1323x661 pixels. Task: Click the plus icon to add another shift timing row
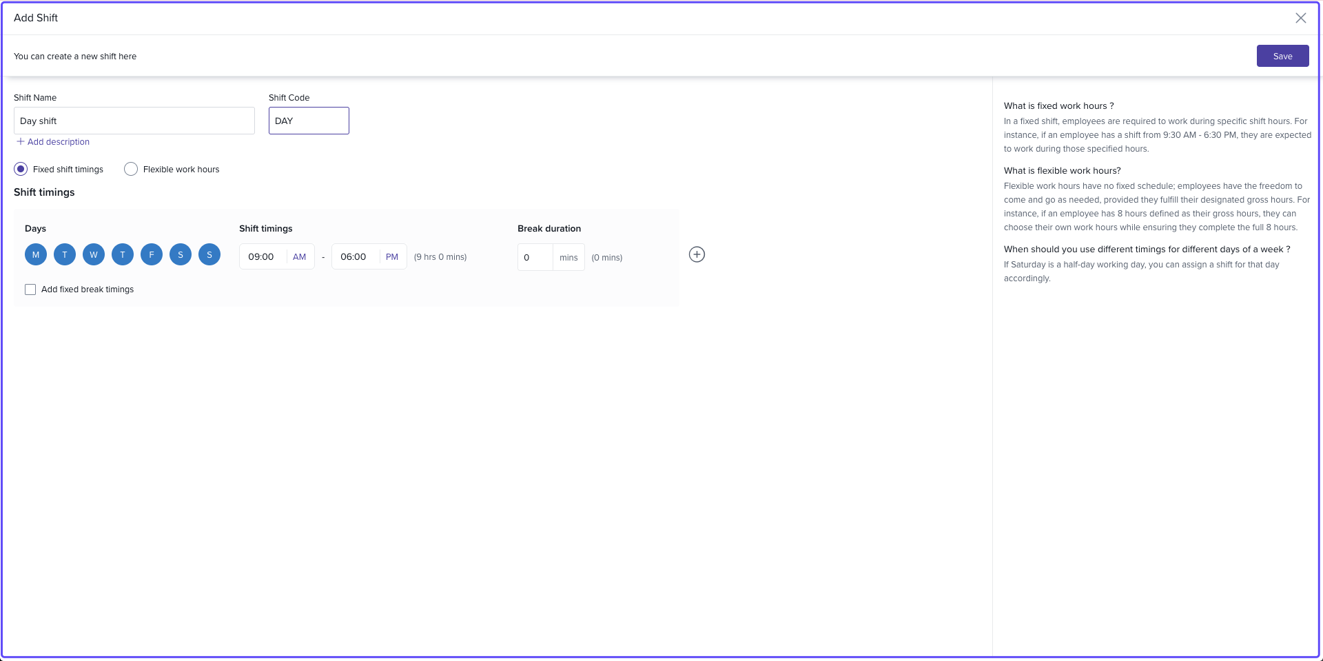697,254
